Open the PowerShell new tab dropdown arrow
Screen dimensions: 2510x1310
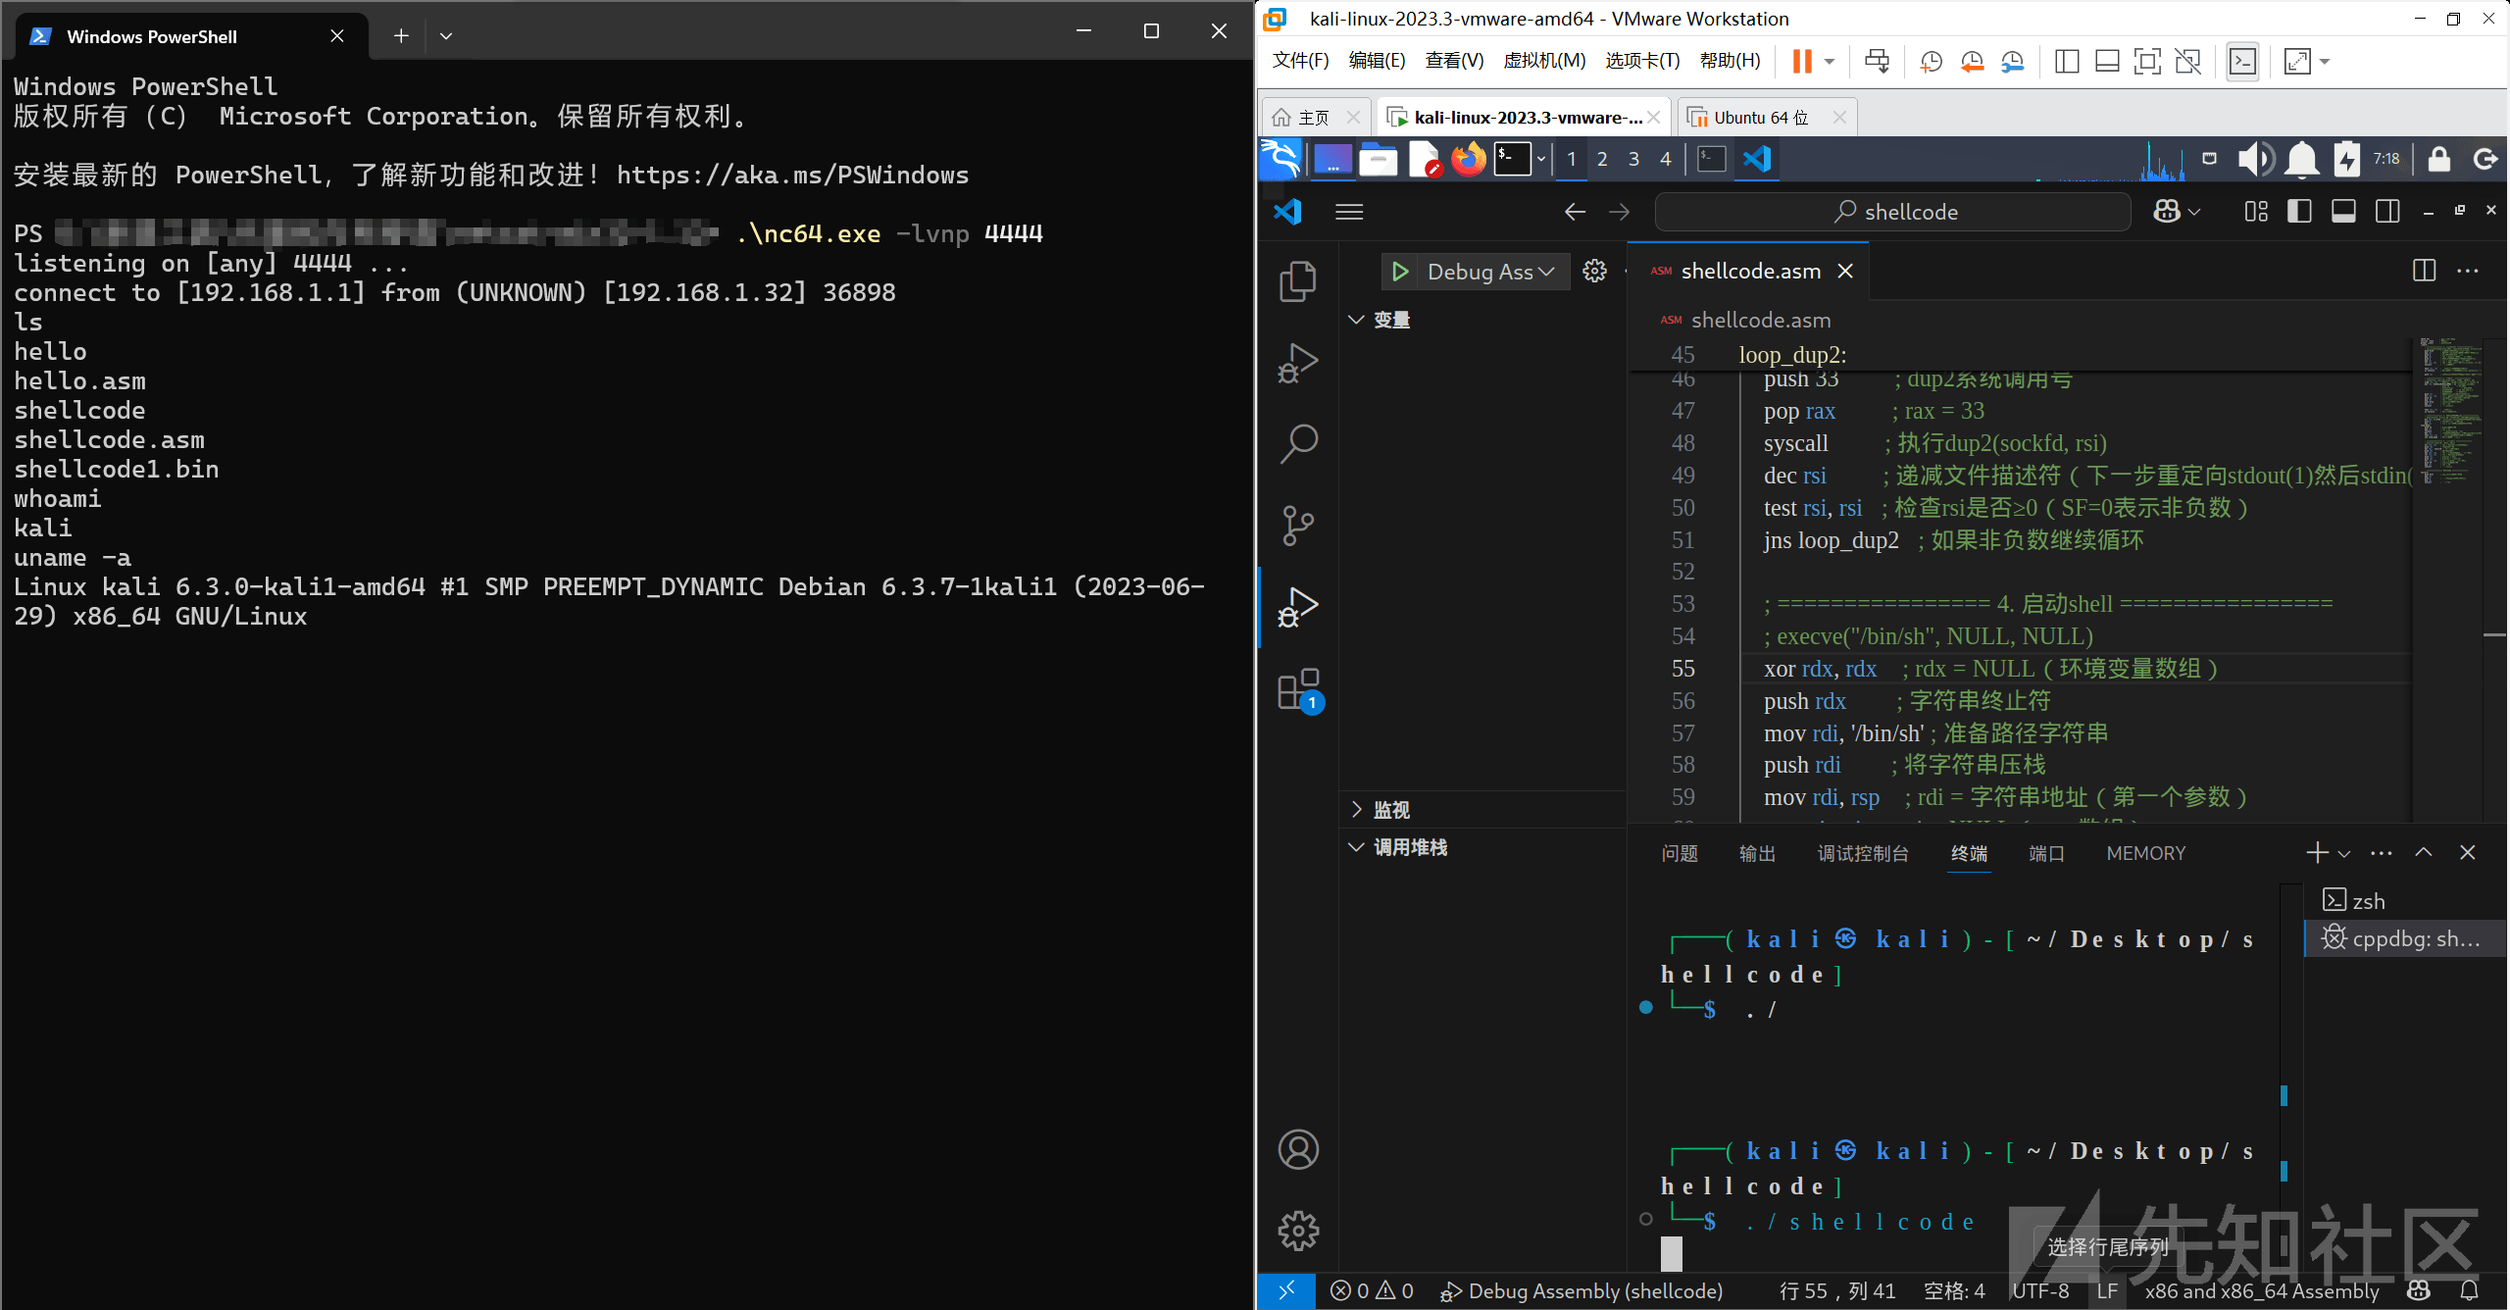click(446, 36)
